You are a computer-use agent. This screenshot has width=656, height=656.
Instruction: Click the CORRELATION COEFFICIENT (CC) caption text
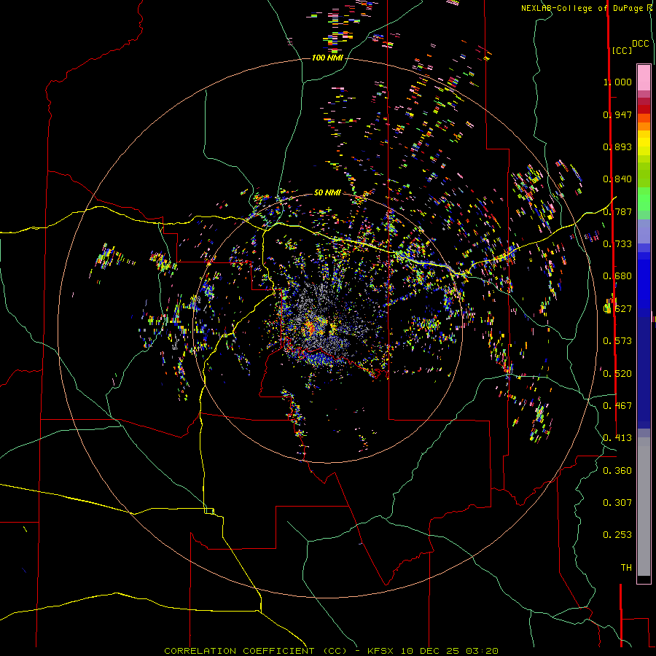point(255,651)
